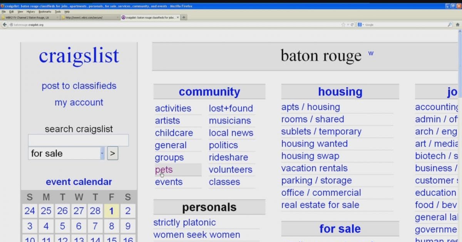Open the 'event calendar' link
This screenshot has height=242, width=462.
tap(79, 182)
